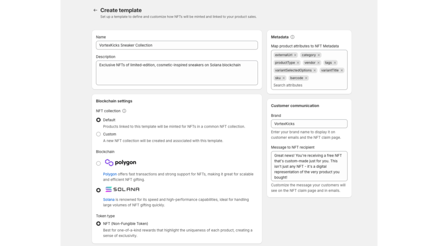Select NFT (Non-Fungible Token) token type
The height and width of the screenshot is (246, 438).
pos(98,223)
